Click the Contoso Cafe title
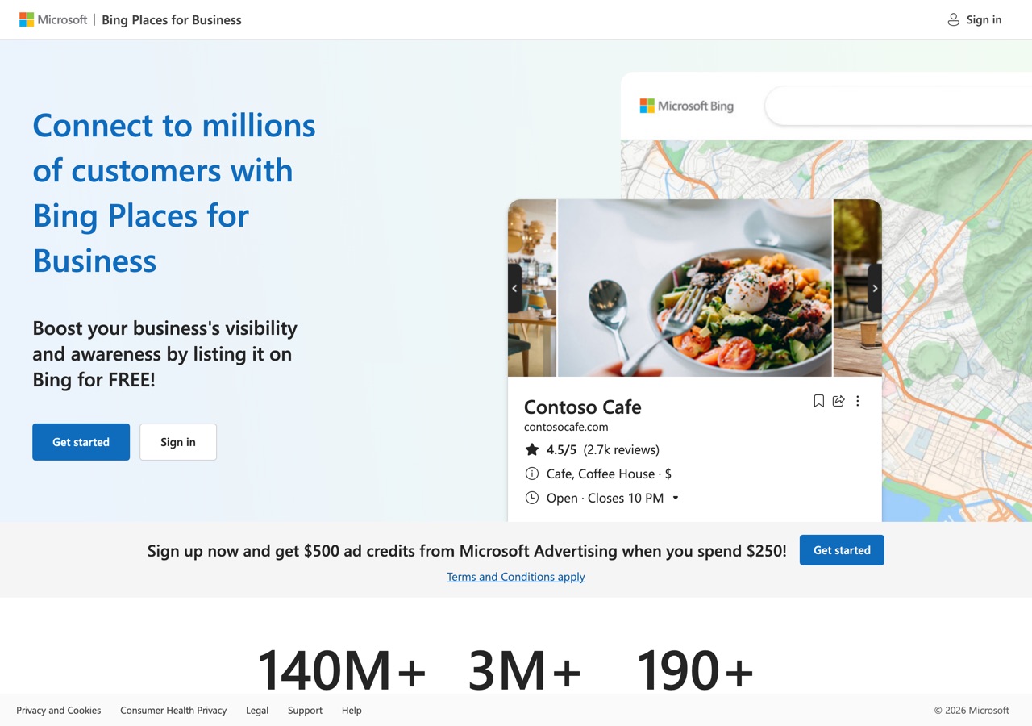The width and height of the screenshot is (1032, 726). (582, 407)
